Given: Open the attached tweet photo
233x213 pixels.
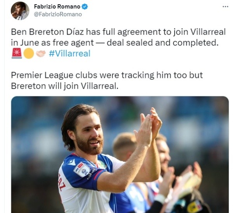Looking at the screenshot, I should [120, 155].
